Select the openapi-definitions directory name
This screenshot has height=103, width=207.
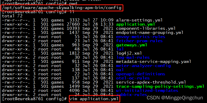click(x=141, y=74)
